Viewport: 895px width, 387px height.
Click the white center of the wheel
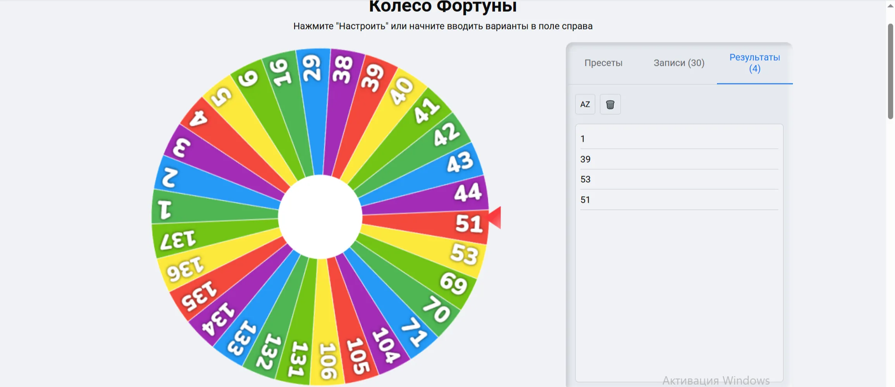(x=320, y=217)
